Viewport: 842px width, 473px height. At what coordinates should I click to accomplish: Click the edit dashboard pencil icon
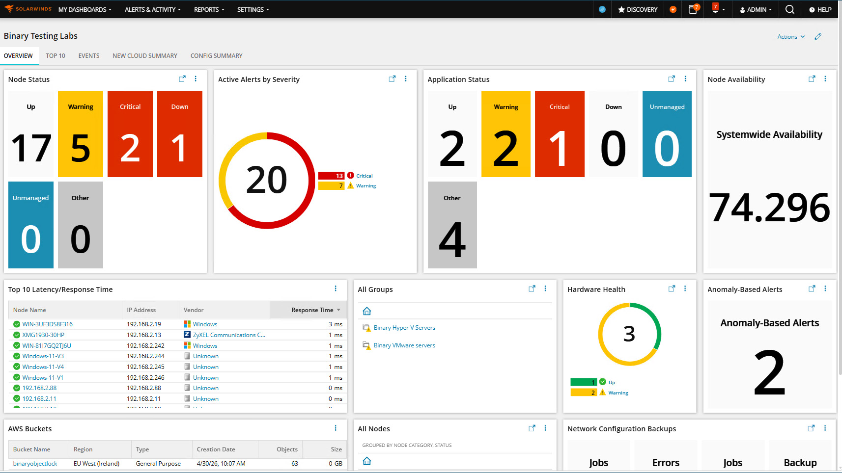click(x=818, y=37)
